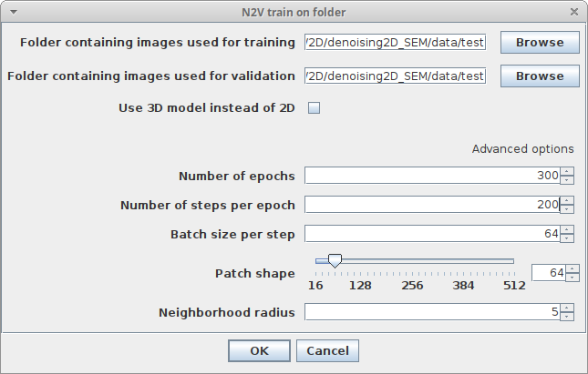Click the Number of epochs field
588x374 pixels.
(x=432, y=176)
